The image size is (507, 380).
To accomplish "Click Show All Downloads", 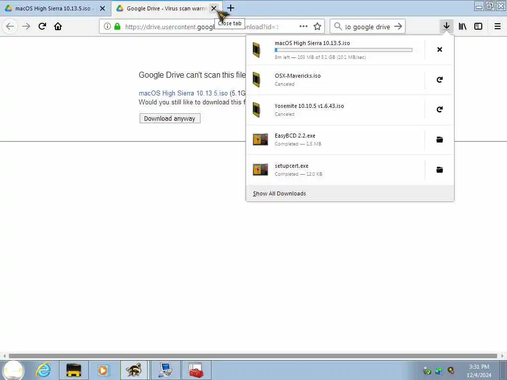I will pyautogui.click(x=279, y=193).
